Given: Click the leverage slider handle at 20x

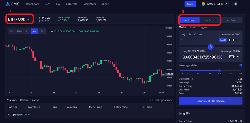Looking at the screenshot, I should coord(219,70).
